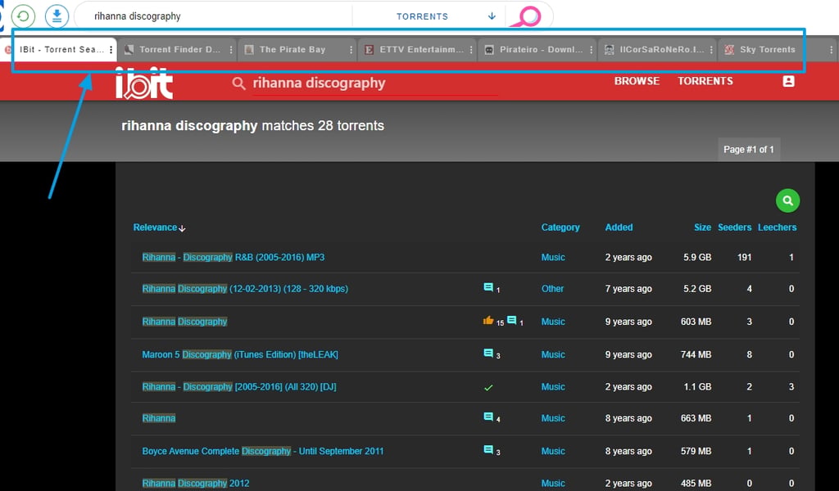Open Rihanna Discography (12-02-2013) torrent
Viewport: 839px width, 491px height.
pos(245,289)
